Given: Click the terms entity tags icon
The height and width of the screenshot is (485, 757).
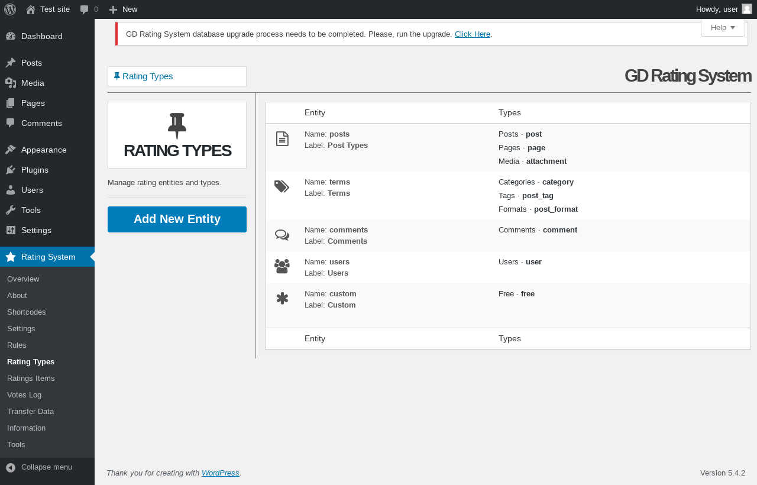Looking at the screenshot, I should (x=282, y=186).
